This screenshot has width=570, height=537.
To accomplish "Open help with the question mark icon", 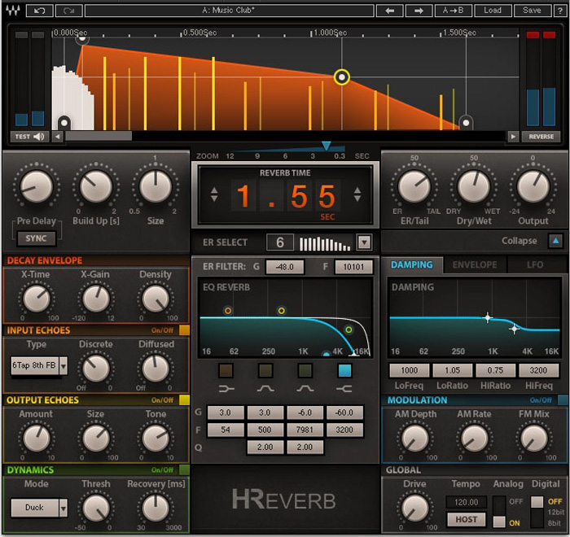I will coord(560,11).
